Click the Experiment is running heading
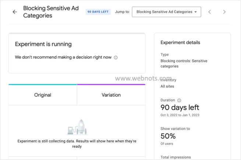The image size is (241, 160). [43, 44]
